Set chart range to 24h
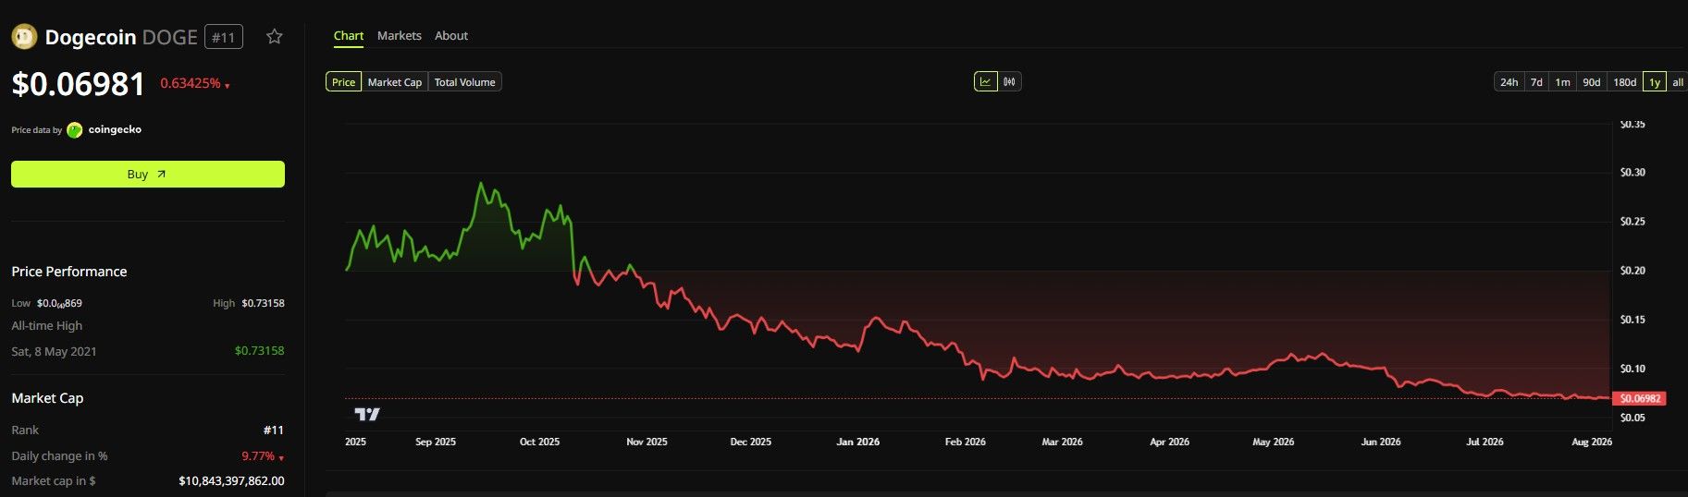Viewport: 1688px width, 497px height. click(1509, 82)
